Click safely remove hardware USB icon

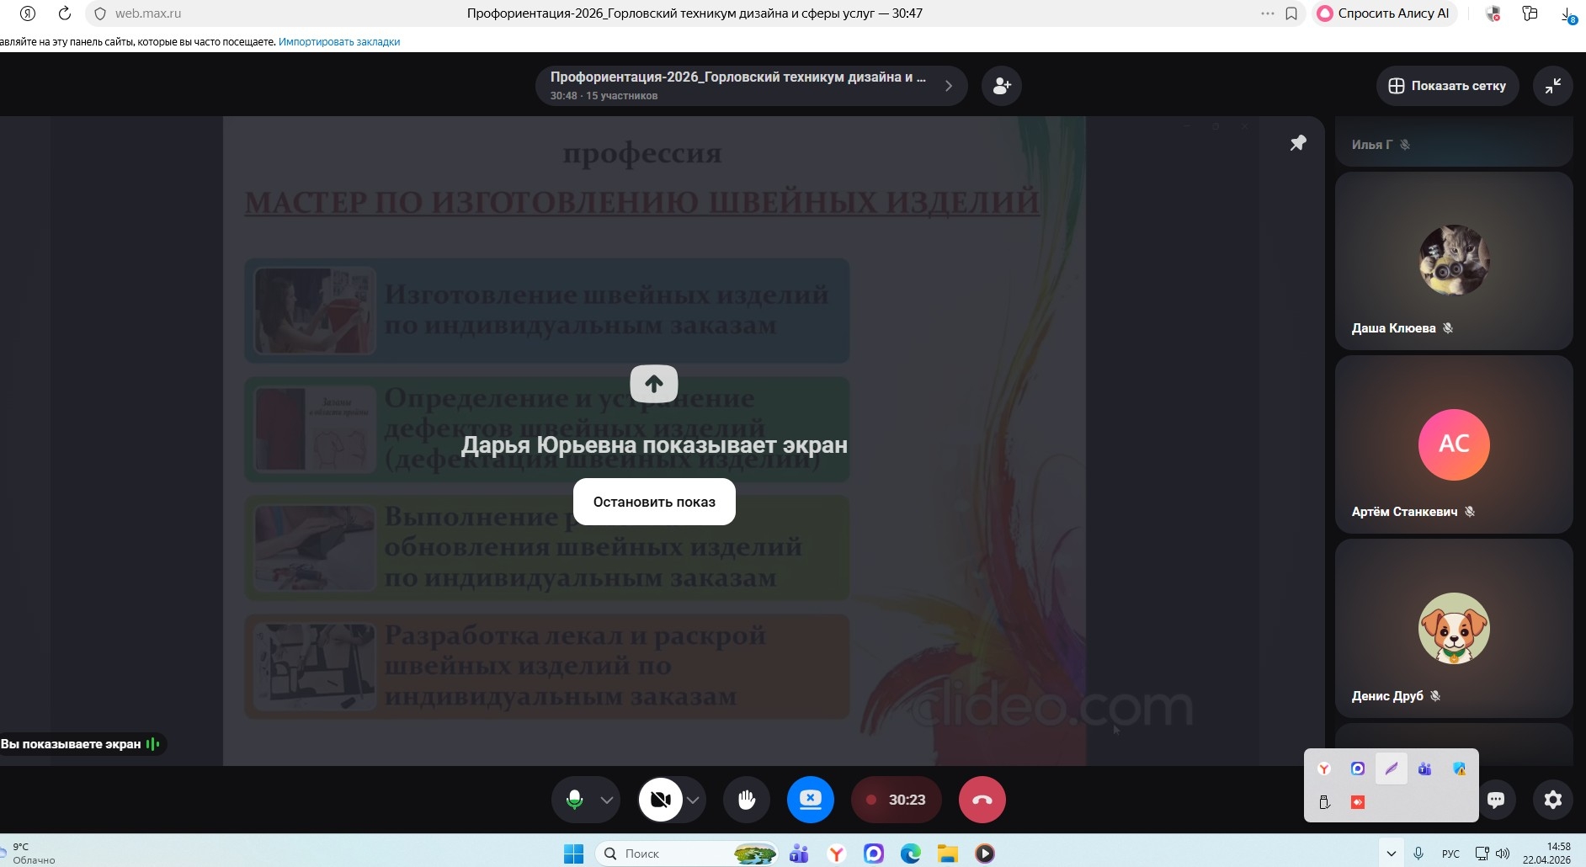click(1324, 802)
